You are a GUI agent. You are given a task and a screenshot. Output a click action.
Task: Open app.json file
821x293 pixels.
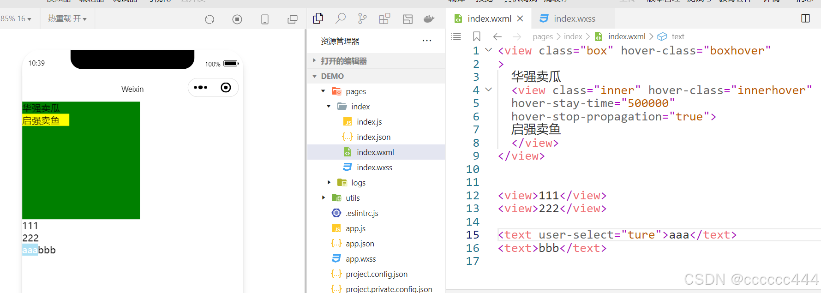coord(376,244)
